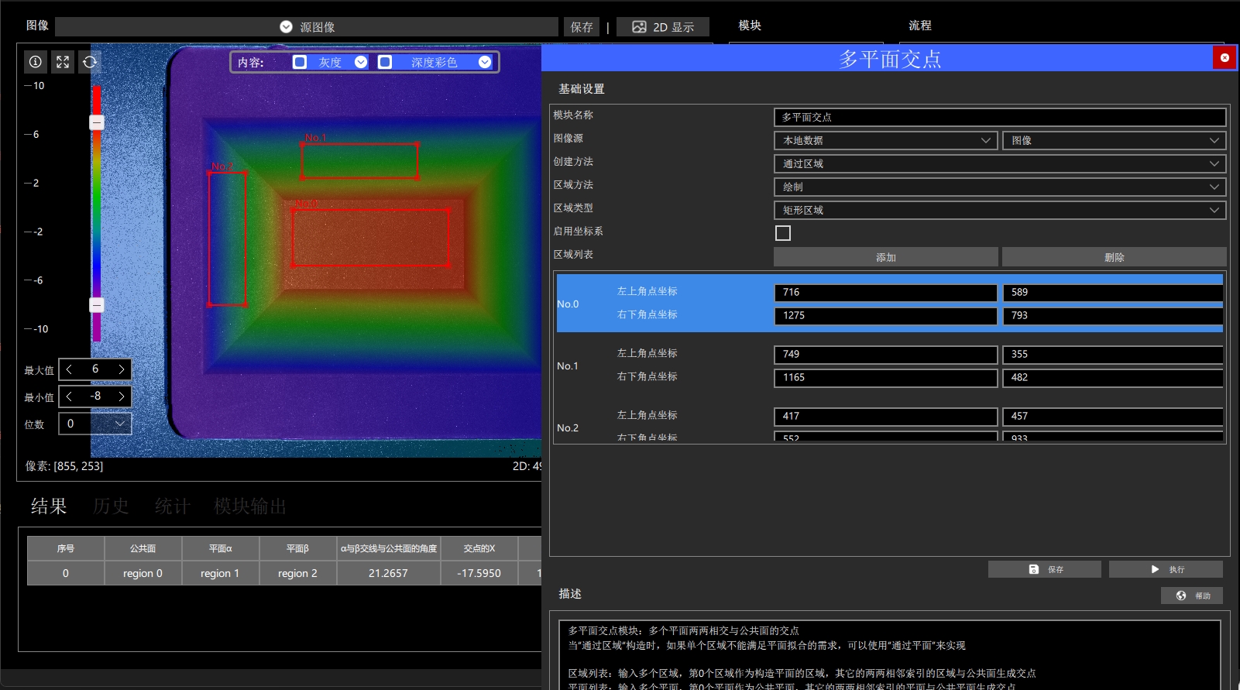Click the image info icon

click(36, 62)
